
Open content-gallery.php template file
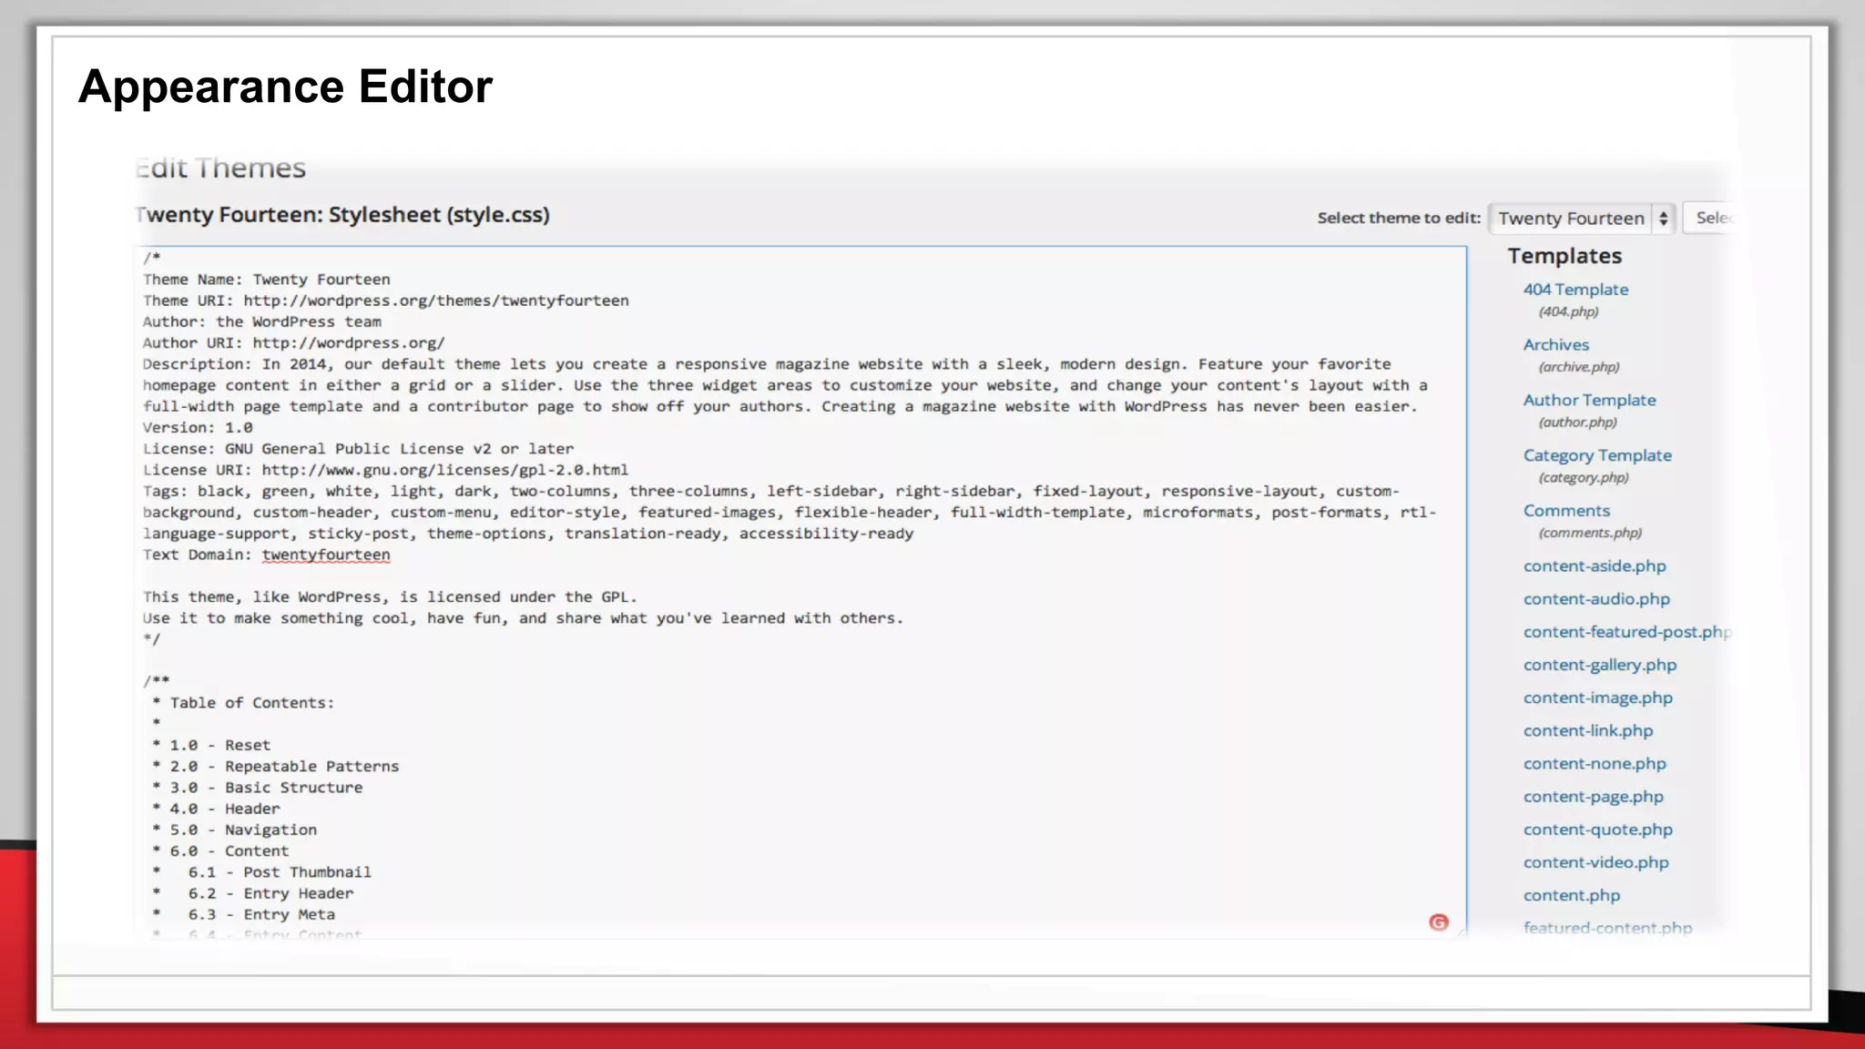pos(1600,665)
